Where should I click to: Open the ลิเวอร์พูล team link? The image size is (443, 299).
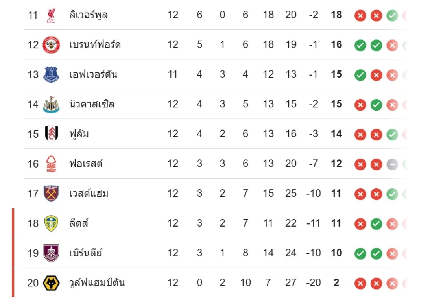(89, 15)
